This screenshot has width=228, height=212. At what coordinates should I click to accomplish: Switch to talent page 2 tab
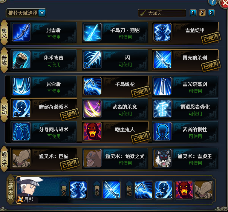(202, 13)
